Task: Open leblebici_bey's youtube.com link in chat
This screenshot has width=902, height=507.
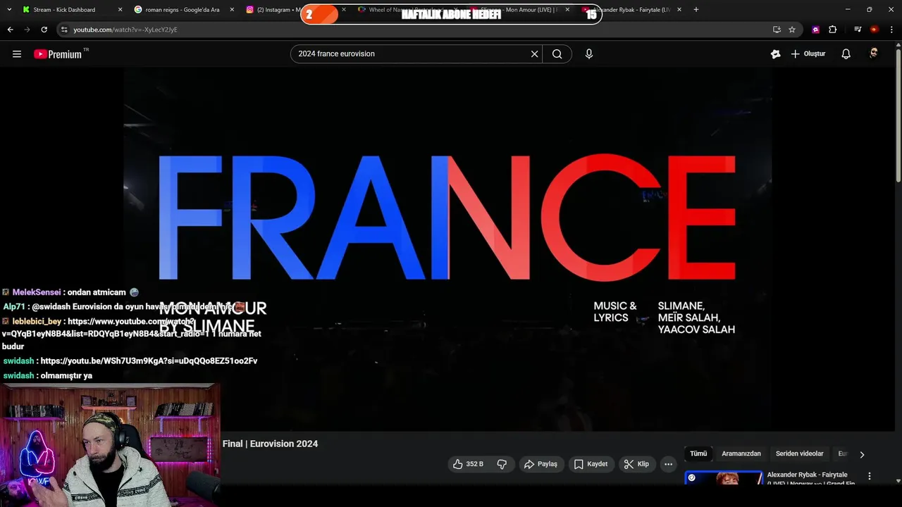Action: coord(132,327)
